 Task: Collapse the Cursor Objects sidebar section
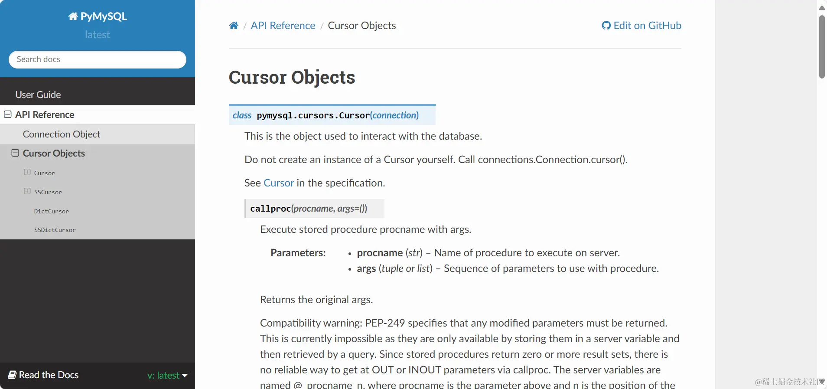[x=15, y=153]
